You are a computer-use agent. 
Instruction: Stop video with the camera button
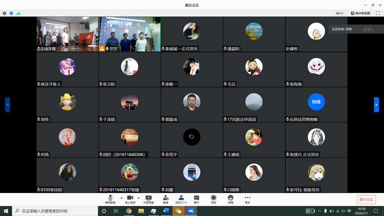point(130,199)
